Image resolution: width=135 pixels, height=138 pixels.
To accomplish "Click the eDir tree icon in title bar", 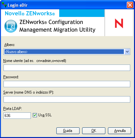I will click(x=4, y=5).
